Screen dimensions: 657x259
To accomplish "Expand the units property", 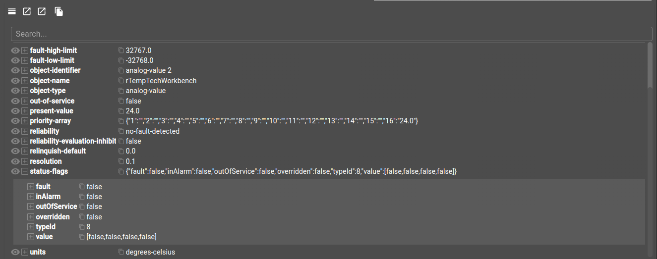I will tap(25, 252).
